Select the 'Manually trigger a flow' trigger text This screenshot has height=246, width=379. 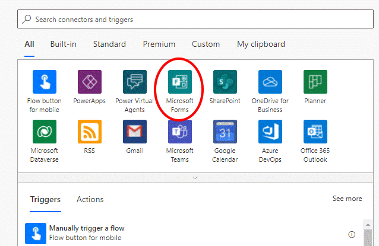(87, 228)
